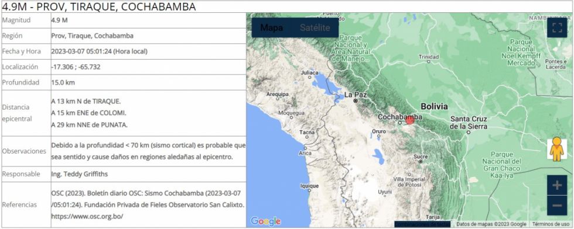Click the Localización row label
Viewport: 574px width, 229px height.
(20, 67)
